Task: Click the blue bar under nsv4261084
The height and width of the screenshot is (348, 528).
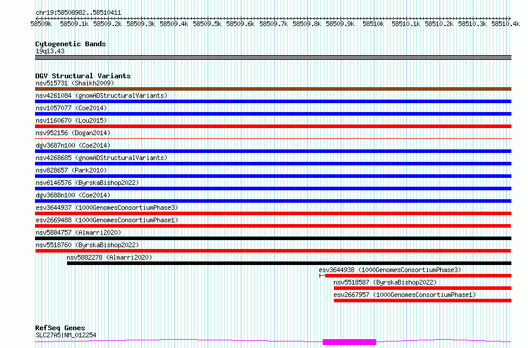Action: tap(273, 101)
